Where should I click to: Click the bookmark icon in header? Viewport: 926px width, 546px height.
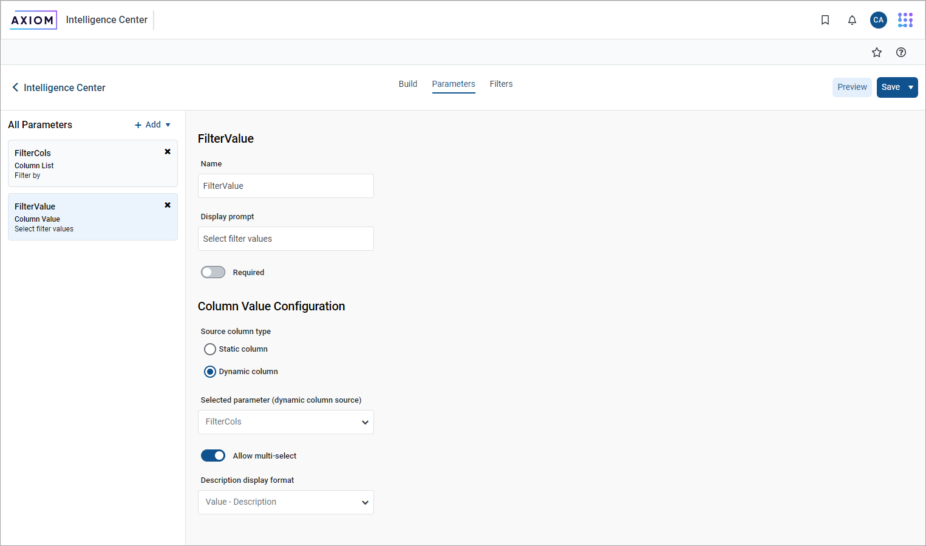pyautogui.click(x=825, y=20)
